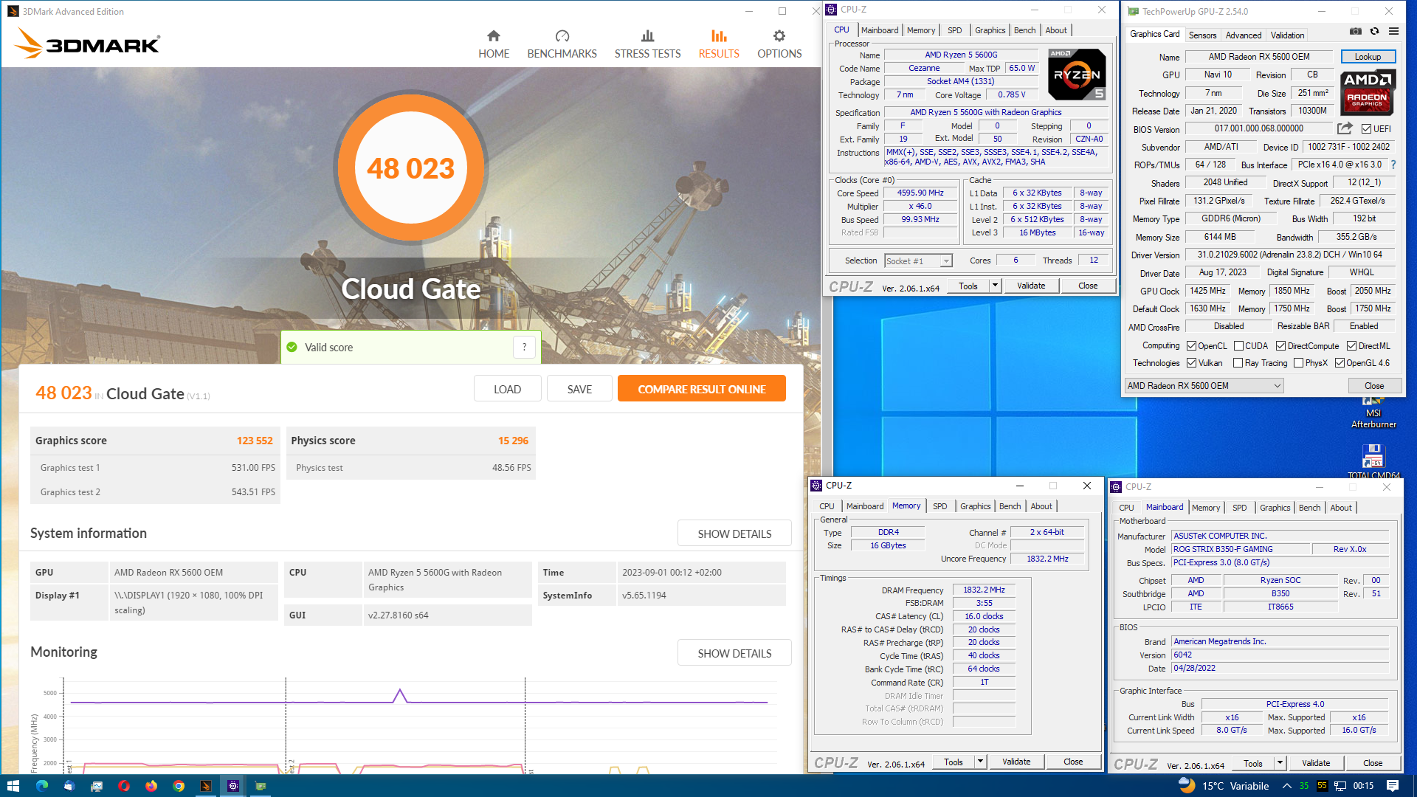The image size is (1417, 797).
Task: Switch to Bench tab in CPU-Z Memory window
Action: [x=1010, y=506]
